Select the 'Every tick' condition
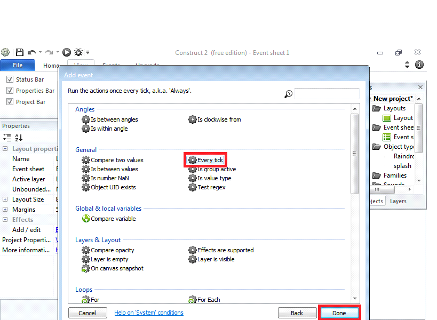 (x=205, y=160)
